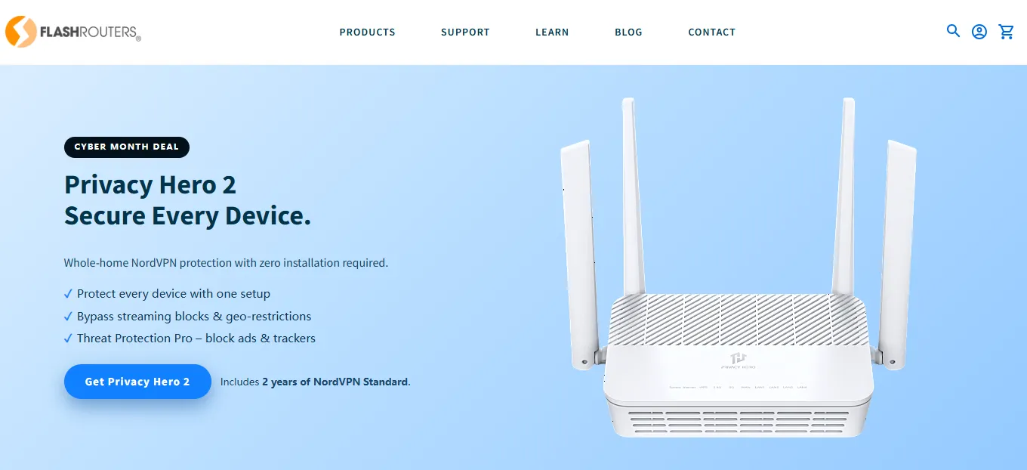Screen dimensions: 1027x470
Task: Select the 'CYBER MONTH DEAL' badge
Action: (127, 147)
